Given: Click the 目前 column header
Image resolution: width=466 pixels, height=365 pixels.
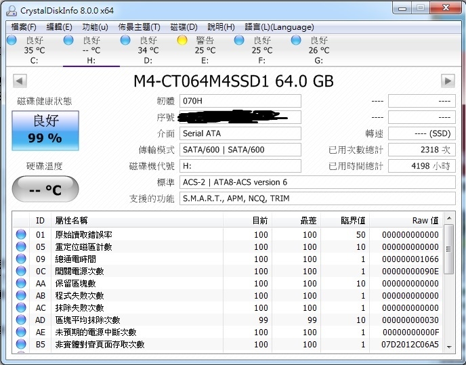Looking at the screenshot, I should click(247, 221).
